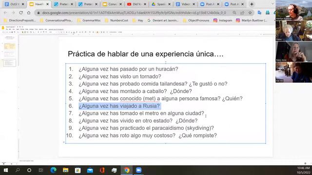Select Pat Hill's Zoom video tile
312x175 pixels.
(x=293, y=72)
